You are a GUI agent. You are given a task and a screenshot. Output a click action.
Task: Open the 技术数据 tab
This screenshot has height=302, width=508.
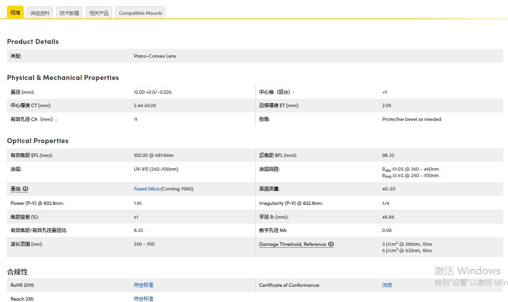(70, 13)
